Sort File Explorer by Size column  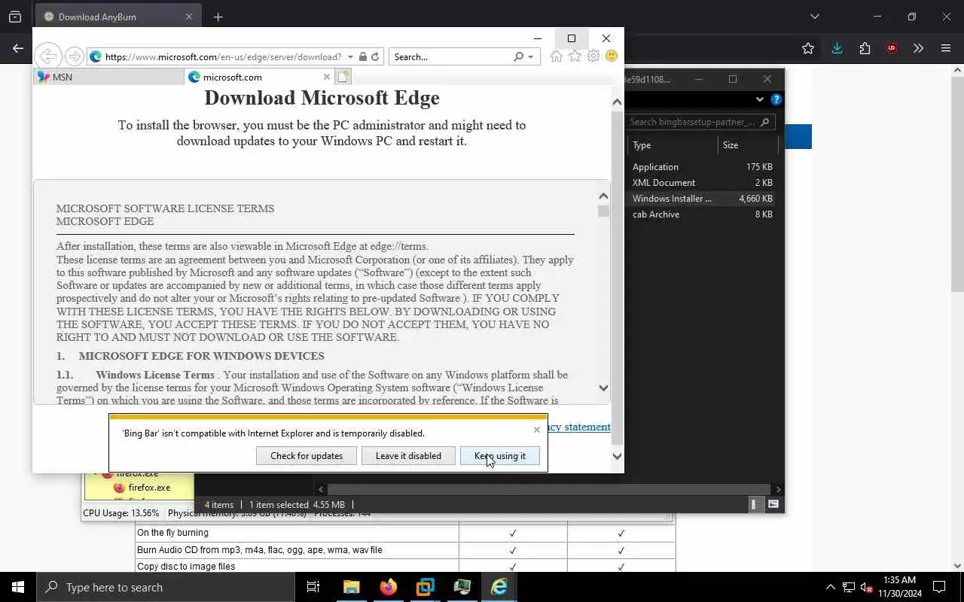(749, 145)
